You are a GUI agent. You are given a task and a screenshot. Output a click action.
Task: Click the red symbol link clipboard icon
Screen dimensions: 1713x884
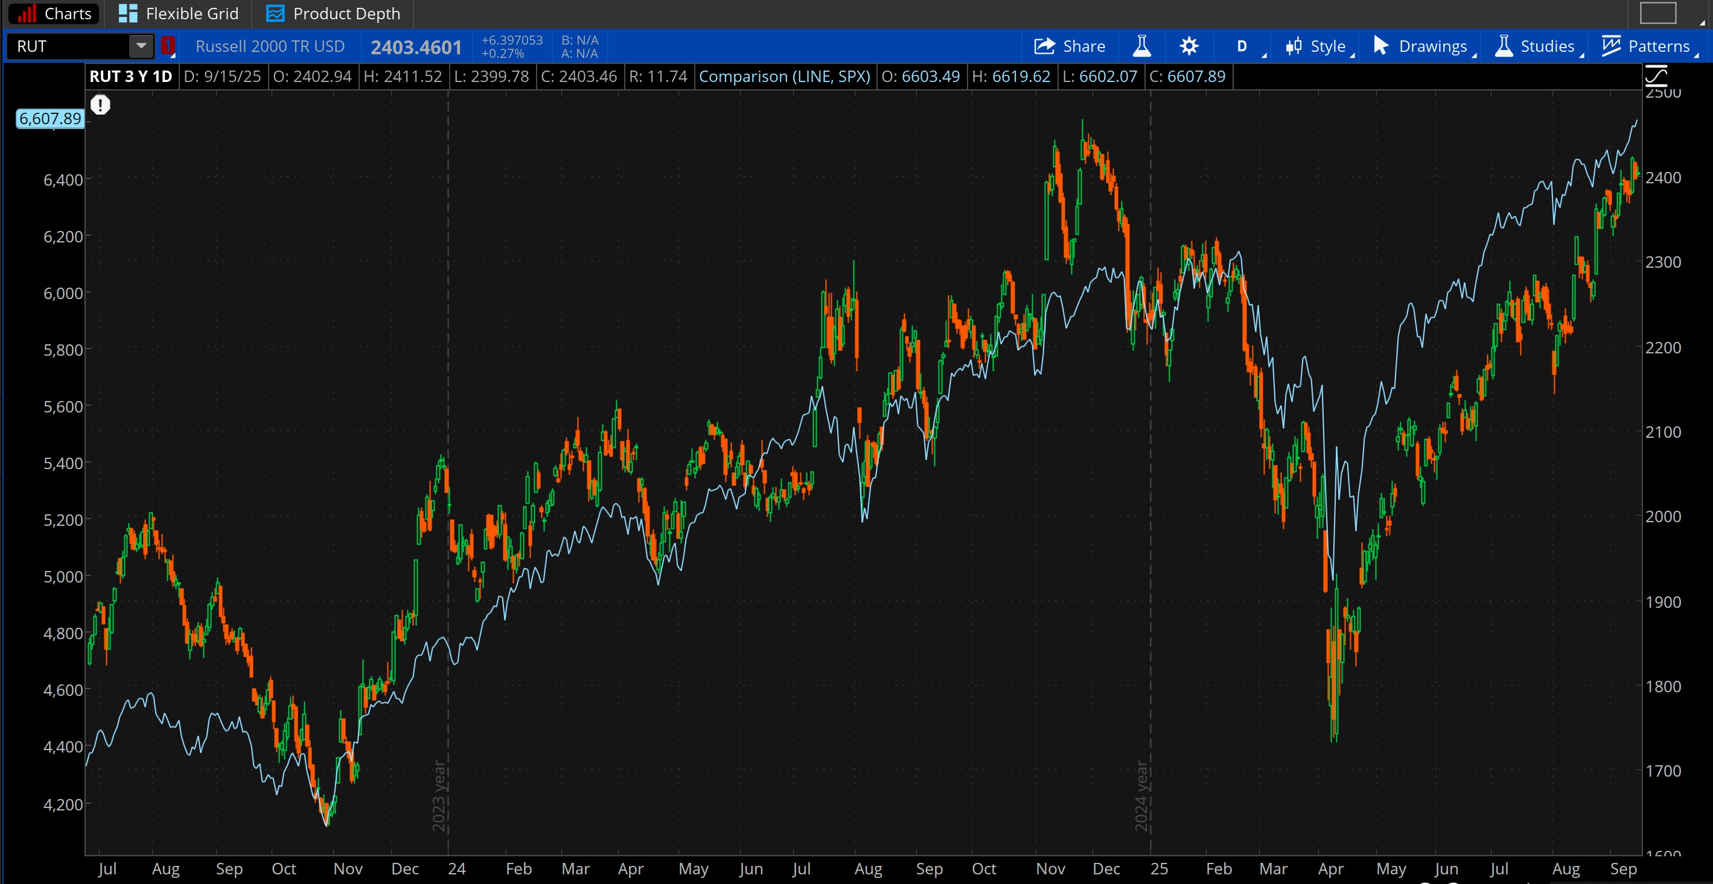pos(168,46)
